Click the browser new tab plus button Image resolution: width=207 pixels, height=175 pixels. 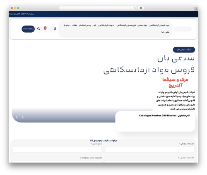pos(196,9)
